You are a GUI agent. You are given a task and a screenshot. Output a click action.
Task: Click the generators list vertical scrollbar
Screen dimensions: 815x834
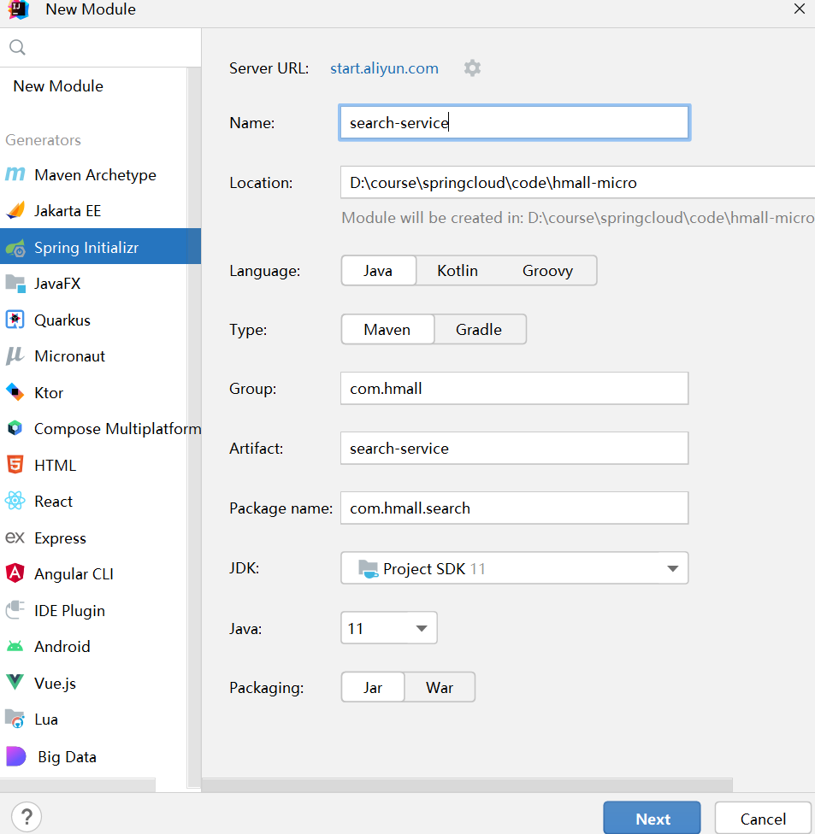[x=194, y=426]
